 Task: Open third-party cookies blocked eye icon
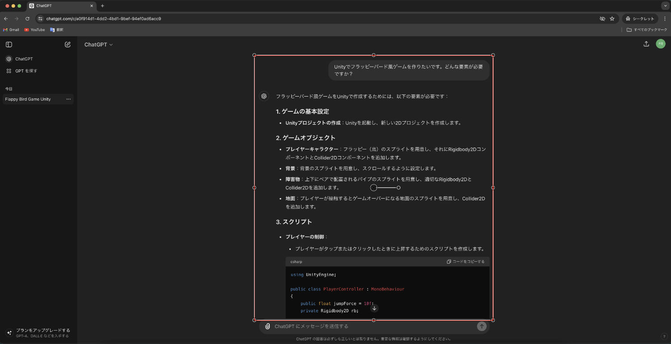(603, 19)
